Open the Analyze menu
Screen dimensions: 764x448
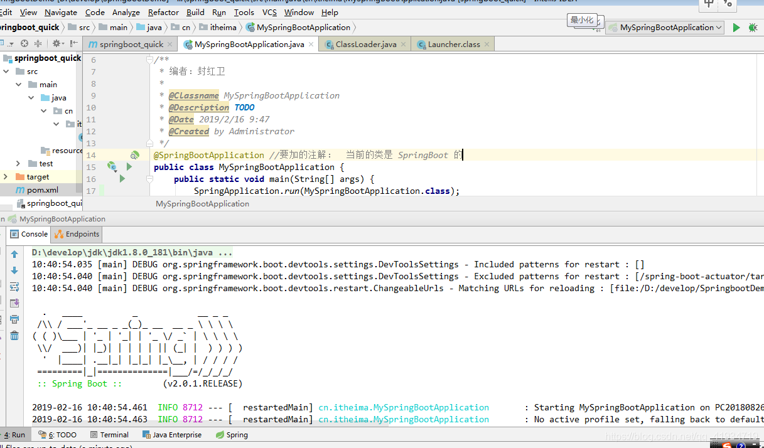pos(126,12)
